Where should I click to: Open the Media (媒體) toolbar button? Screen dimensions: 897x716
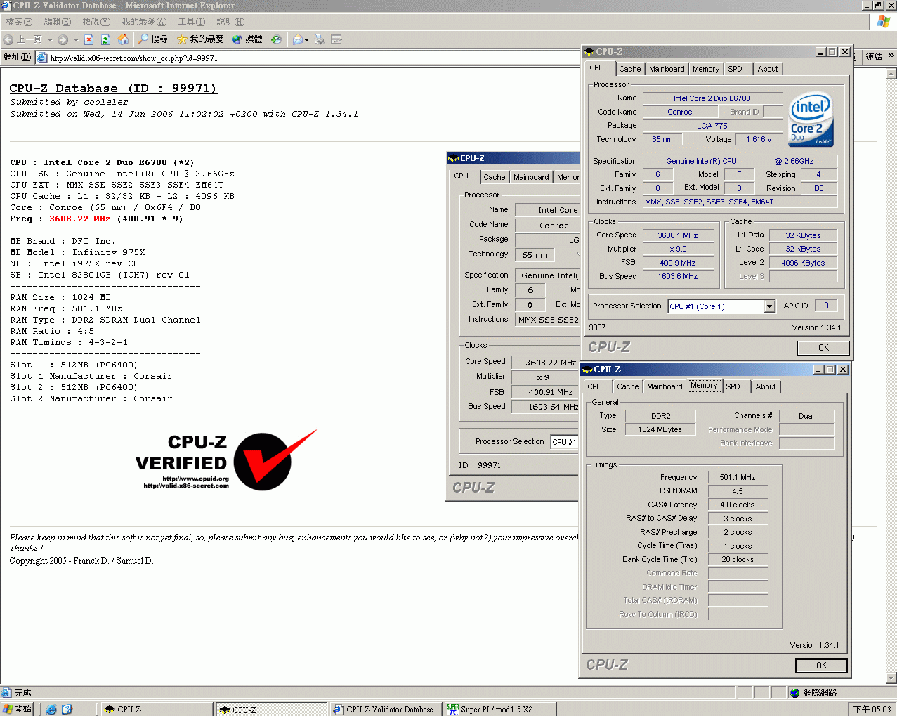247,39
